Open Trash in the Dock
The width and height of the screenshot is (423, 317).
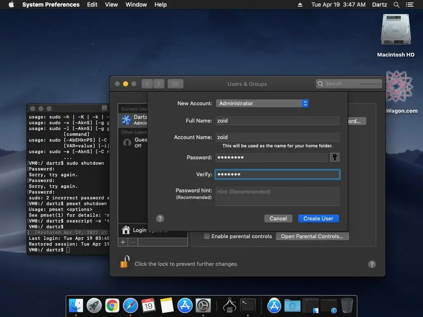coord(347,305)
